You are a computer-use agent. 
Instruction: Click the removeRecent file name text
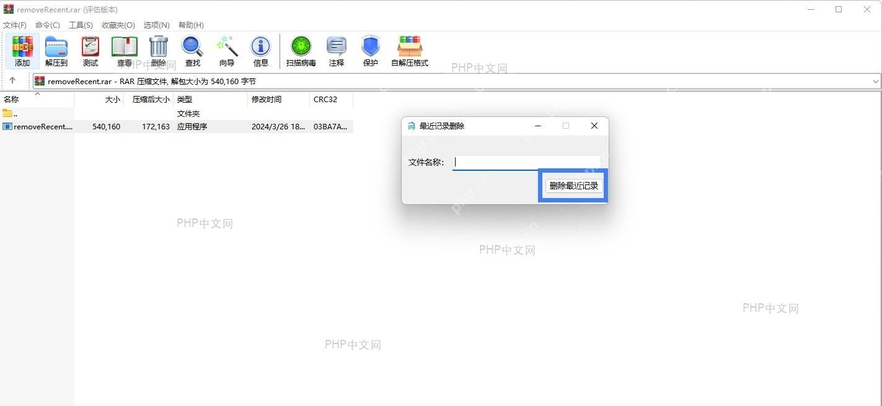coord(43,126)
